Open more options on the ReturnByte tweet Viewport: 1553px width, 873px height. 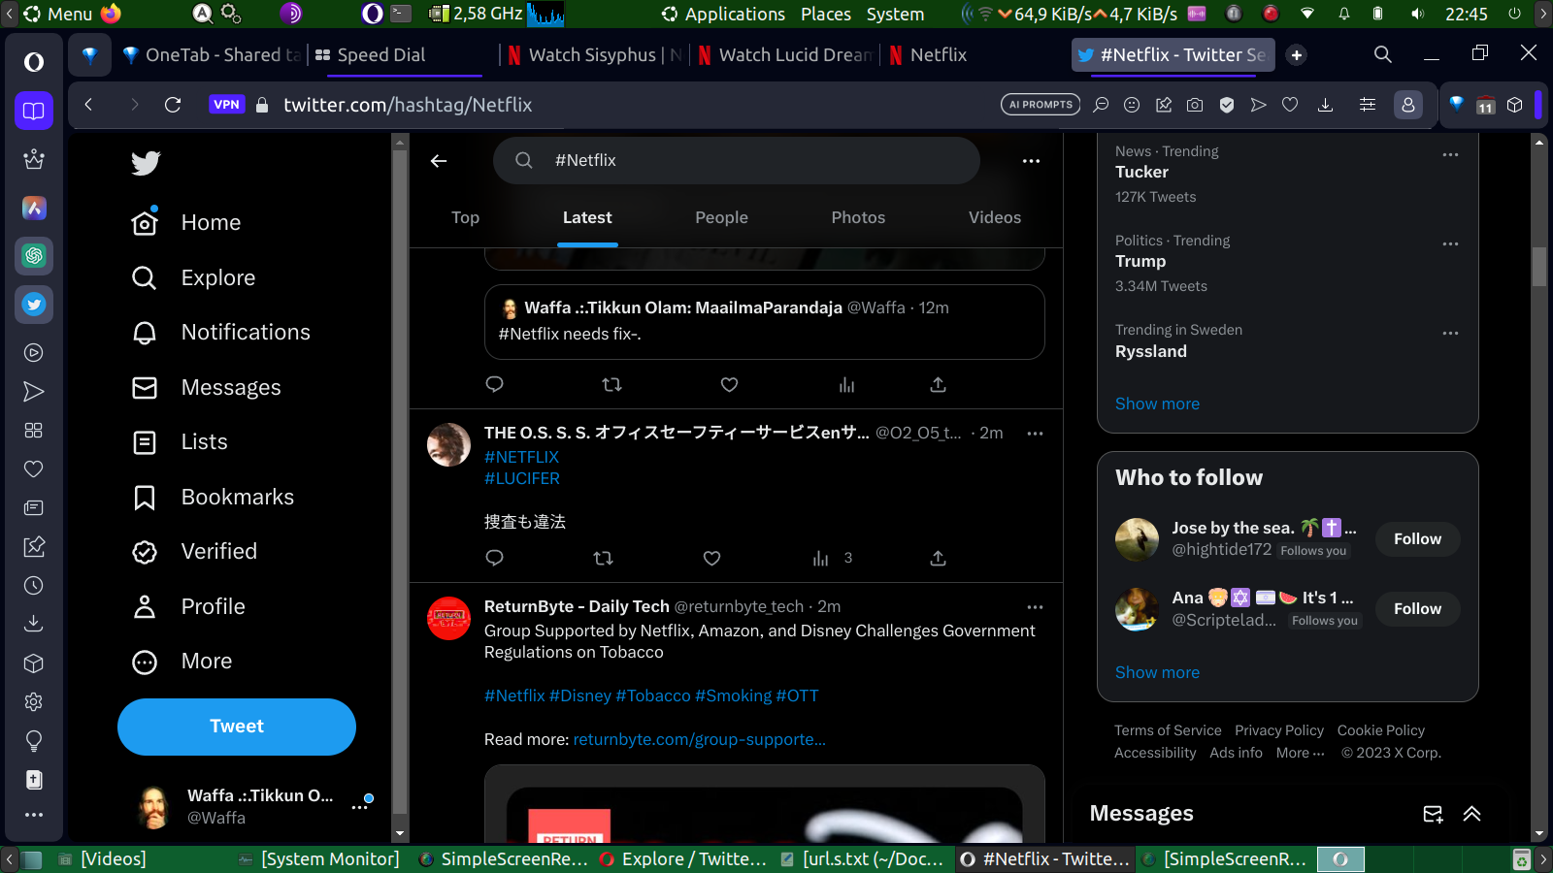coord(1035,607)
